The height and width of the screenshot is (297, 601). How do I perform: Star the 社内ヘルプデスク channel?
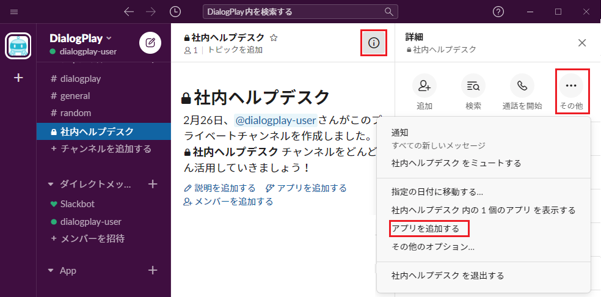[x=273, y=38]
